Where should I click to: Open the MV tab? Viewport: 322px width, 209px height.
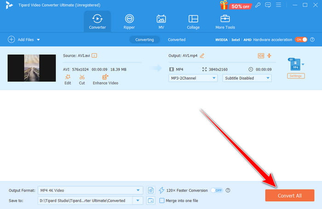tap(161, 22)
